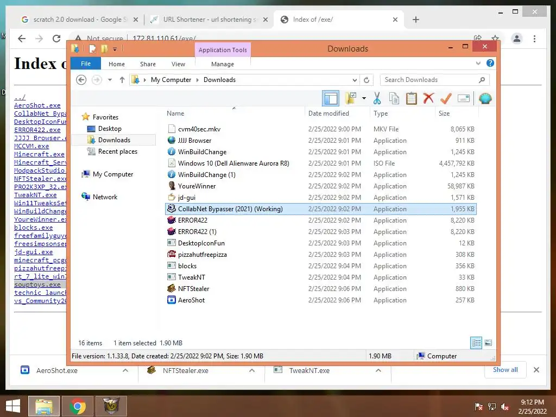Viewport: 556px width, 417px height.
Task: Click the globe shell icon in Explorer toolbar
Action: pyautogui.click(x=485, y=98)
